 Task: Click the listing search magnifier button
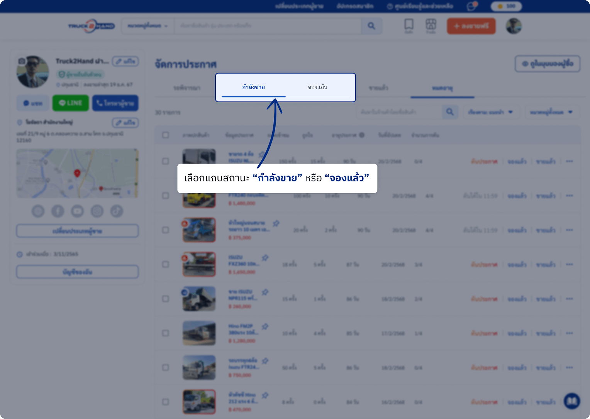(450, 112)
